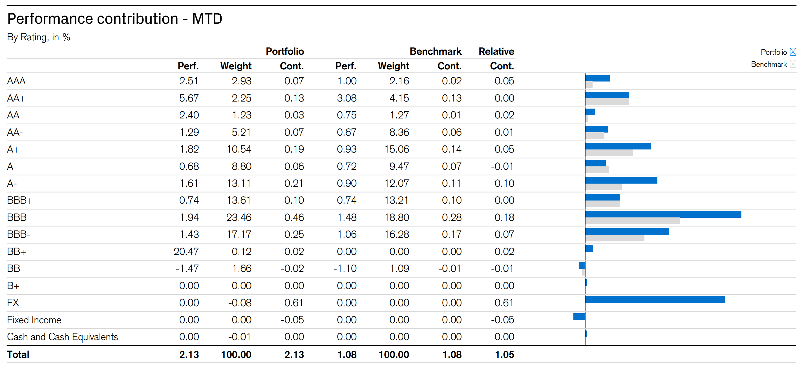Click the Total row label
Screen dimensions: 804x370
coord(18,355)
